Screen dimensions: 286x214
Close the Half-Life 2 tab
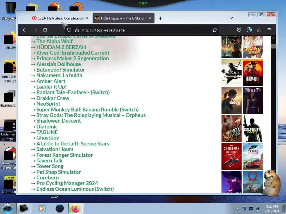pos(87,18)
